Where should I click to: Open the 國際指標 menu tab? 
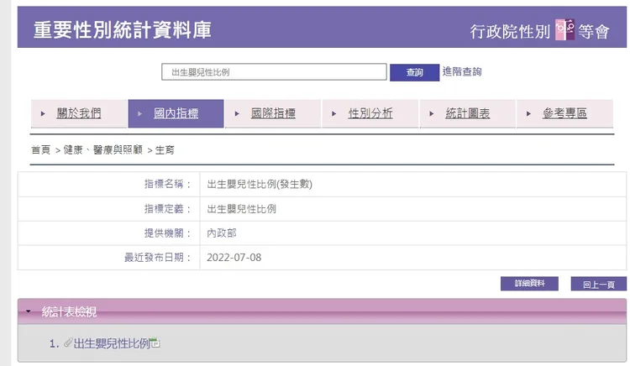point(273,113)
